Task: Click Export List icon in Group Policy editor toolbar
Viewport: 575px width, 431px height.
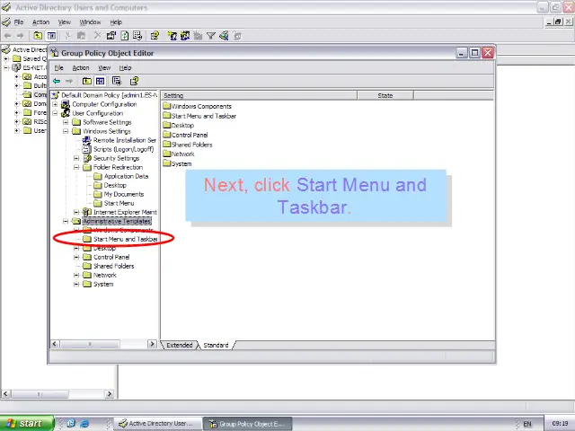Action: [117, 81]
